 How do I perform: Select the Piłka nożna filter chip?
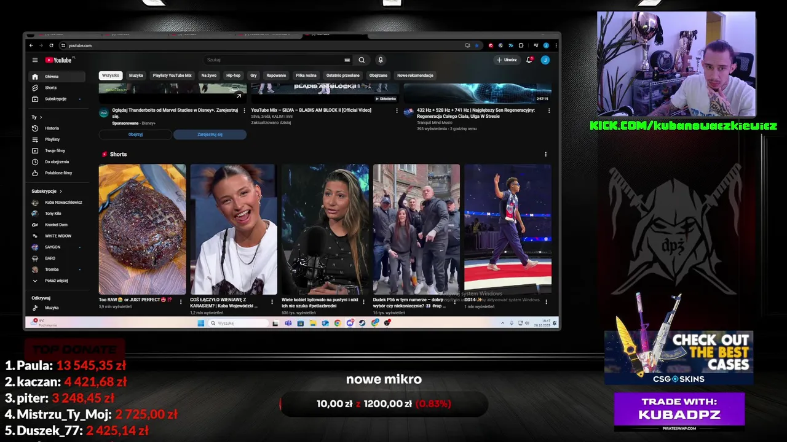pyautogui.click(x=306, y=76)
